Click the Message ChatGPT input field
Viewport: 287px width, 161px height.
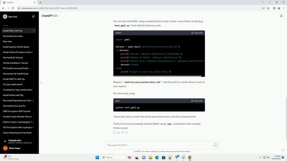[160, 145]
